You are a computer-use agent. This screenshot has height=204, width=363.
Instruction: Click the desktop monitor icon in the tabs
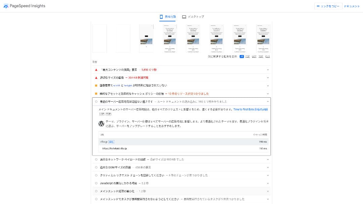click(184, 17)
